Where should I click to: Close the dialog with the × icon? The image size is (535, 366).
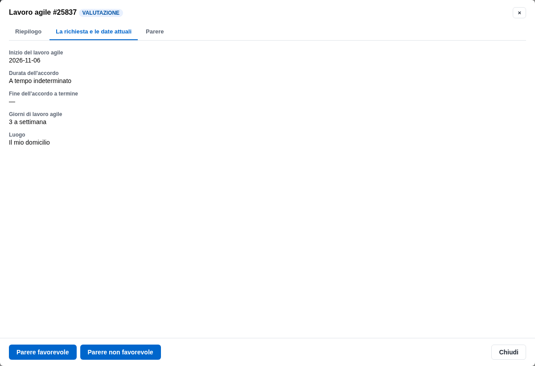(x=519, y=13)
